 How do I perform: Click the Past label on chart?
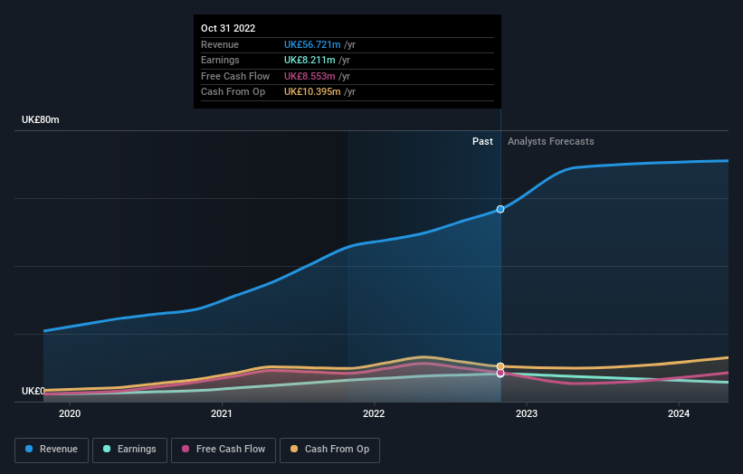pyautogui.click(x=482, y=141)
